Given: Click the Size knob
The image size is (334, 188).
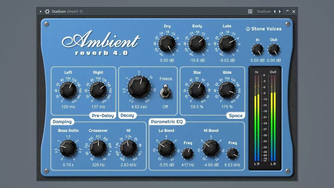Looking at the screenshot, I should (x=197, y=90).
